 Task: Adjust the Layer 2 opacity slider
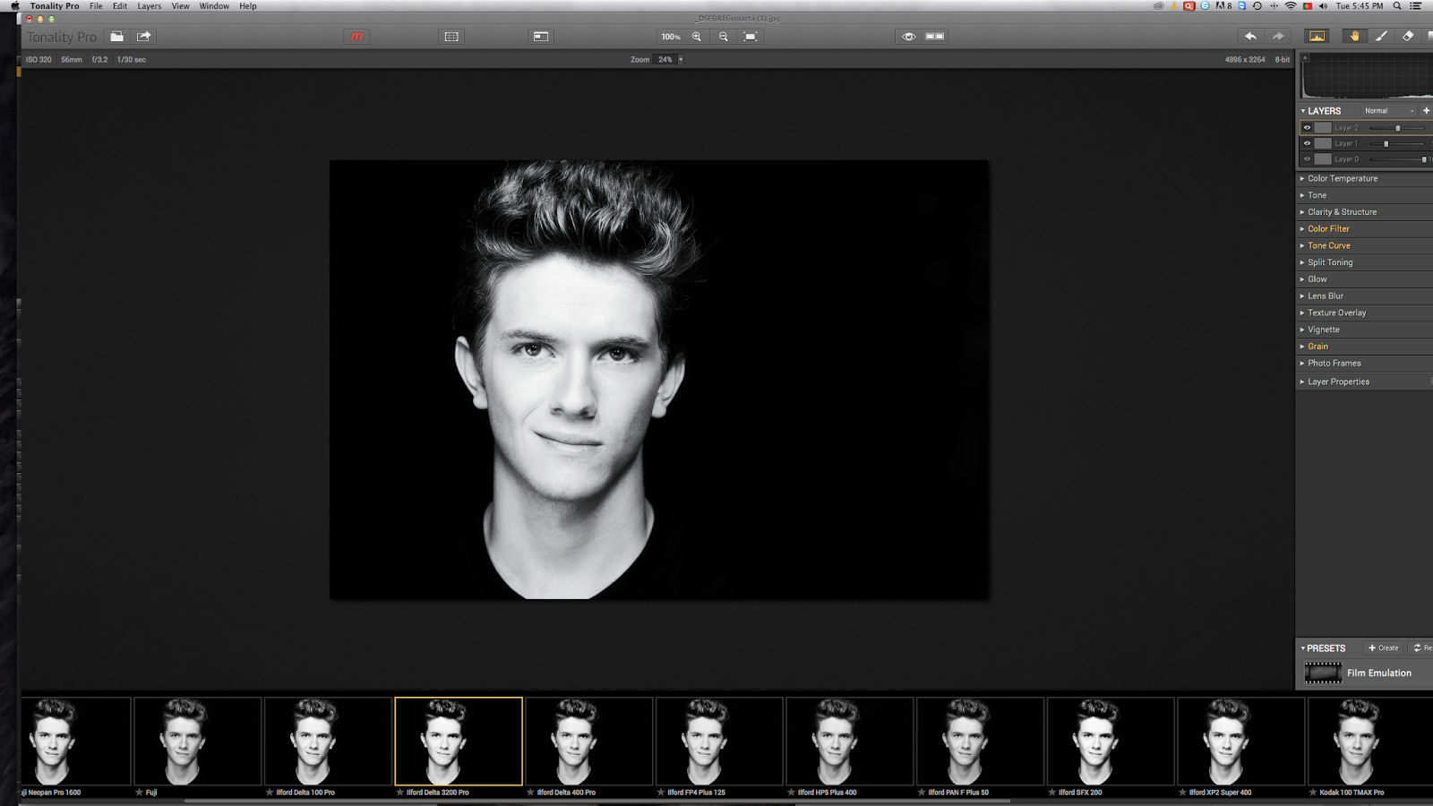pos(1397,128)
